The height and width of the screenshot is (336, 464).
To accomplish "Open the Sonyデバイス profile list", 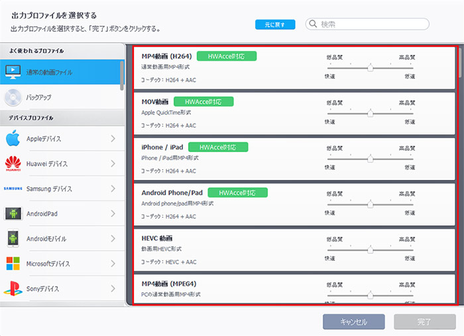I will (62, 288).
